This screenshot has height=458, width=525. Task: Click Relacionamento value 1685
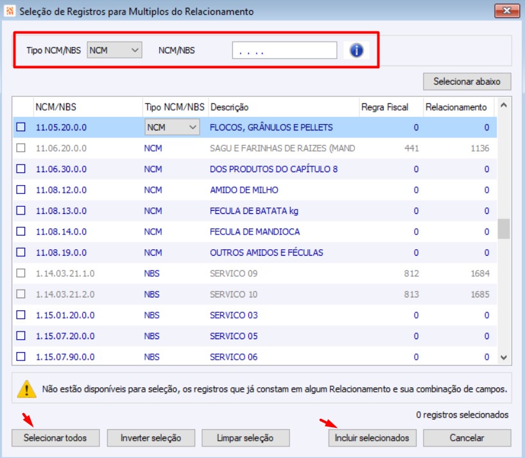tap(480, 294)
